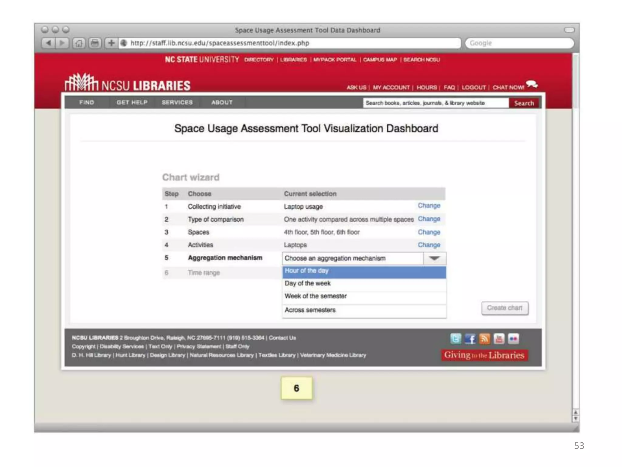The width and height of the screenshot is (622, 467).
Task: Open the RSS feed icon in footer
Action: pos(485,339)
